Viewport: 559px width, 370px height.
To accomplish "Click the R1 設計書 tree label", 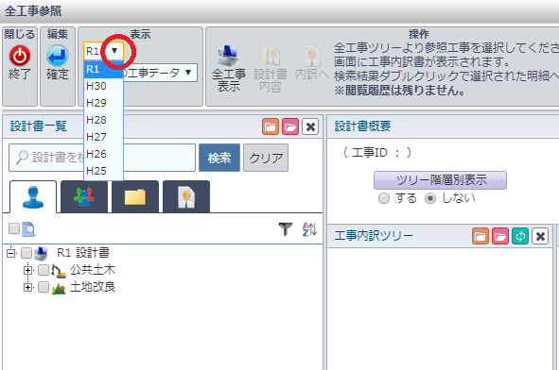I will (x=83, y=253).
